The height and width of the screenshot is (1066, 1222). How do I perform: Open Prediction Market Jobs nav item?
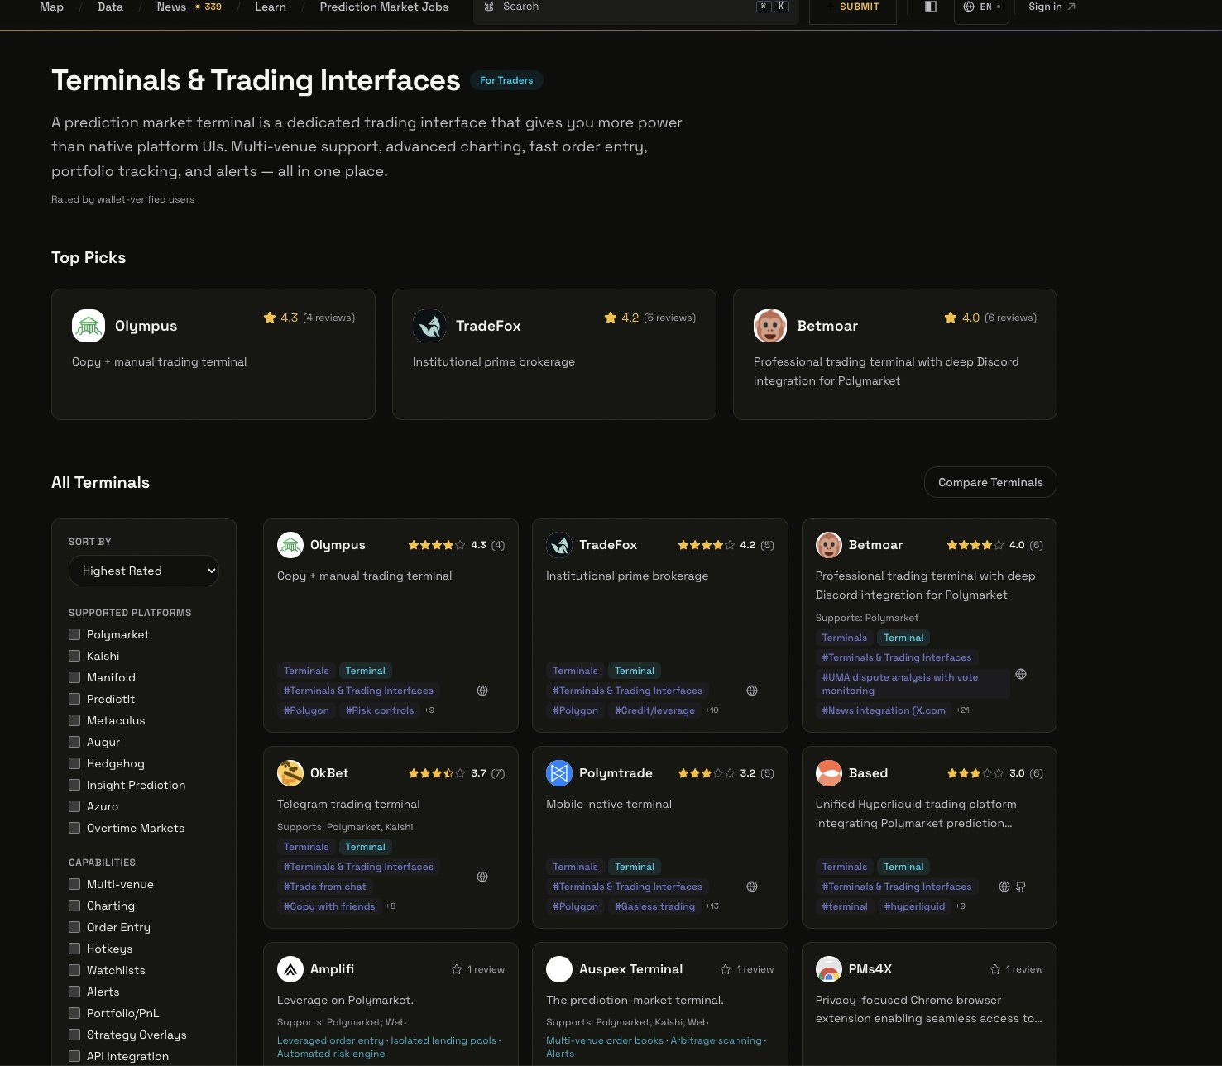click(384, 7)
